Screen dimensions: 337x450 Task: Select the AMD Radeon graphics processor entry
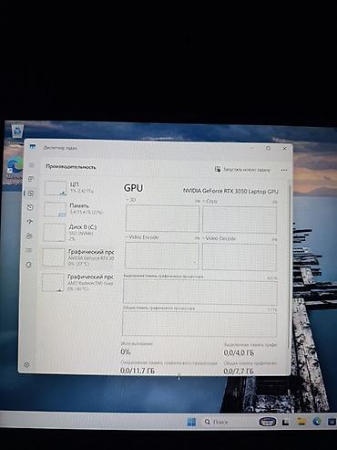77,282
